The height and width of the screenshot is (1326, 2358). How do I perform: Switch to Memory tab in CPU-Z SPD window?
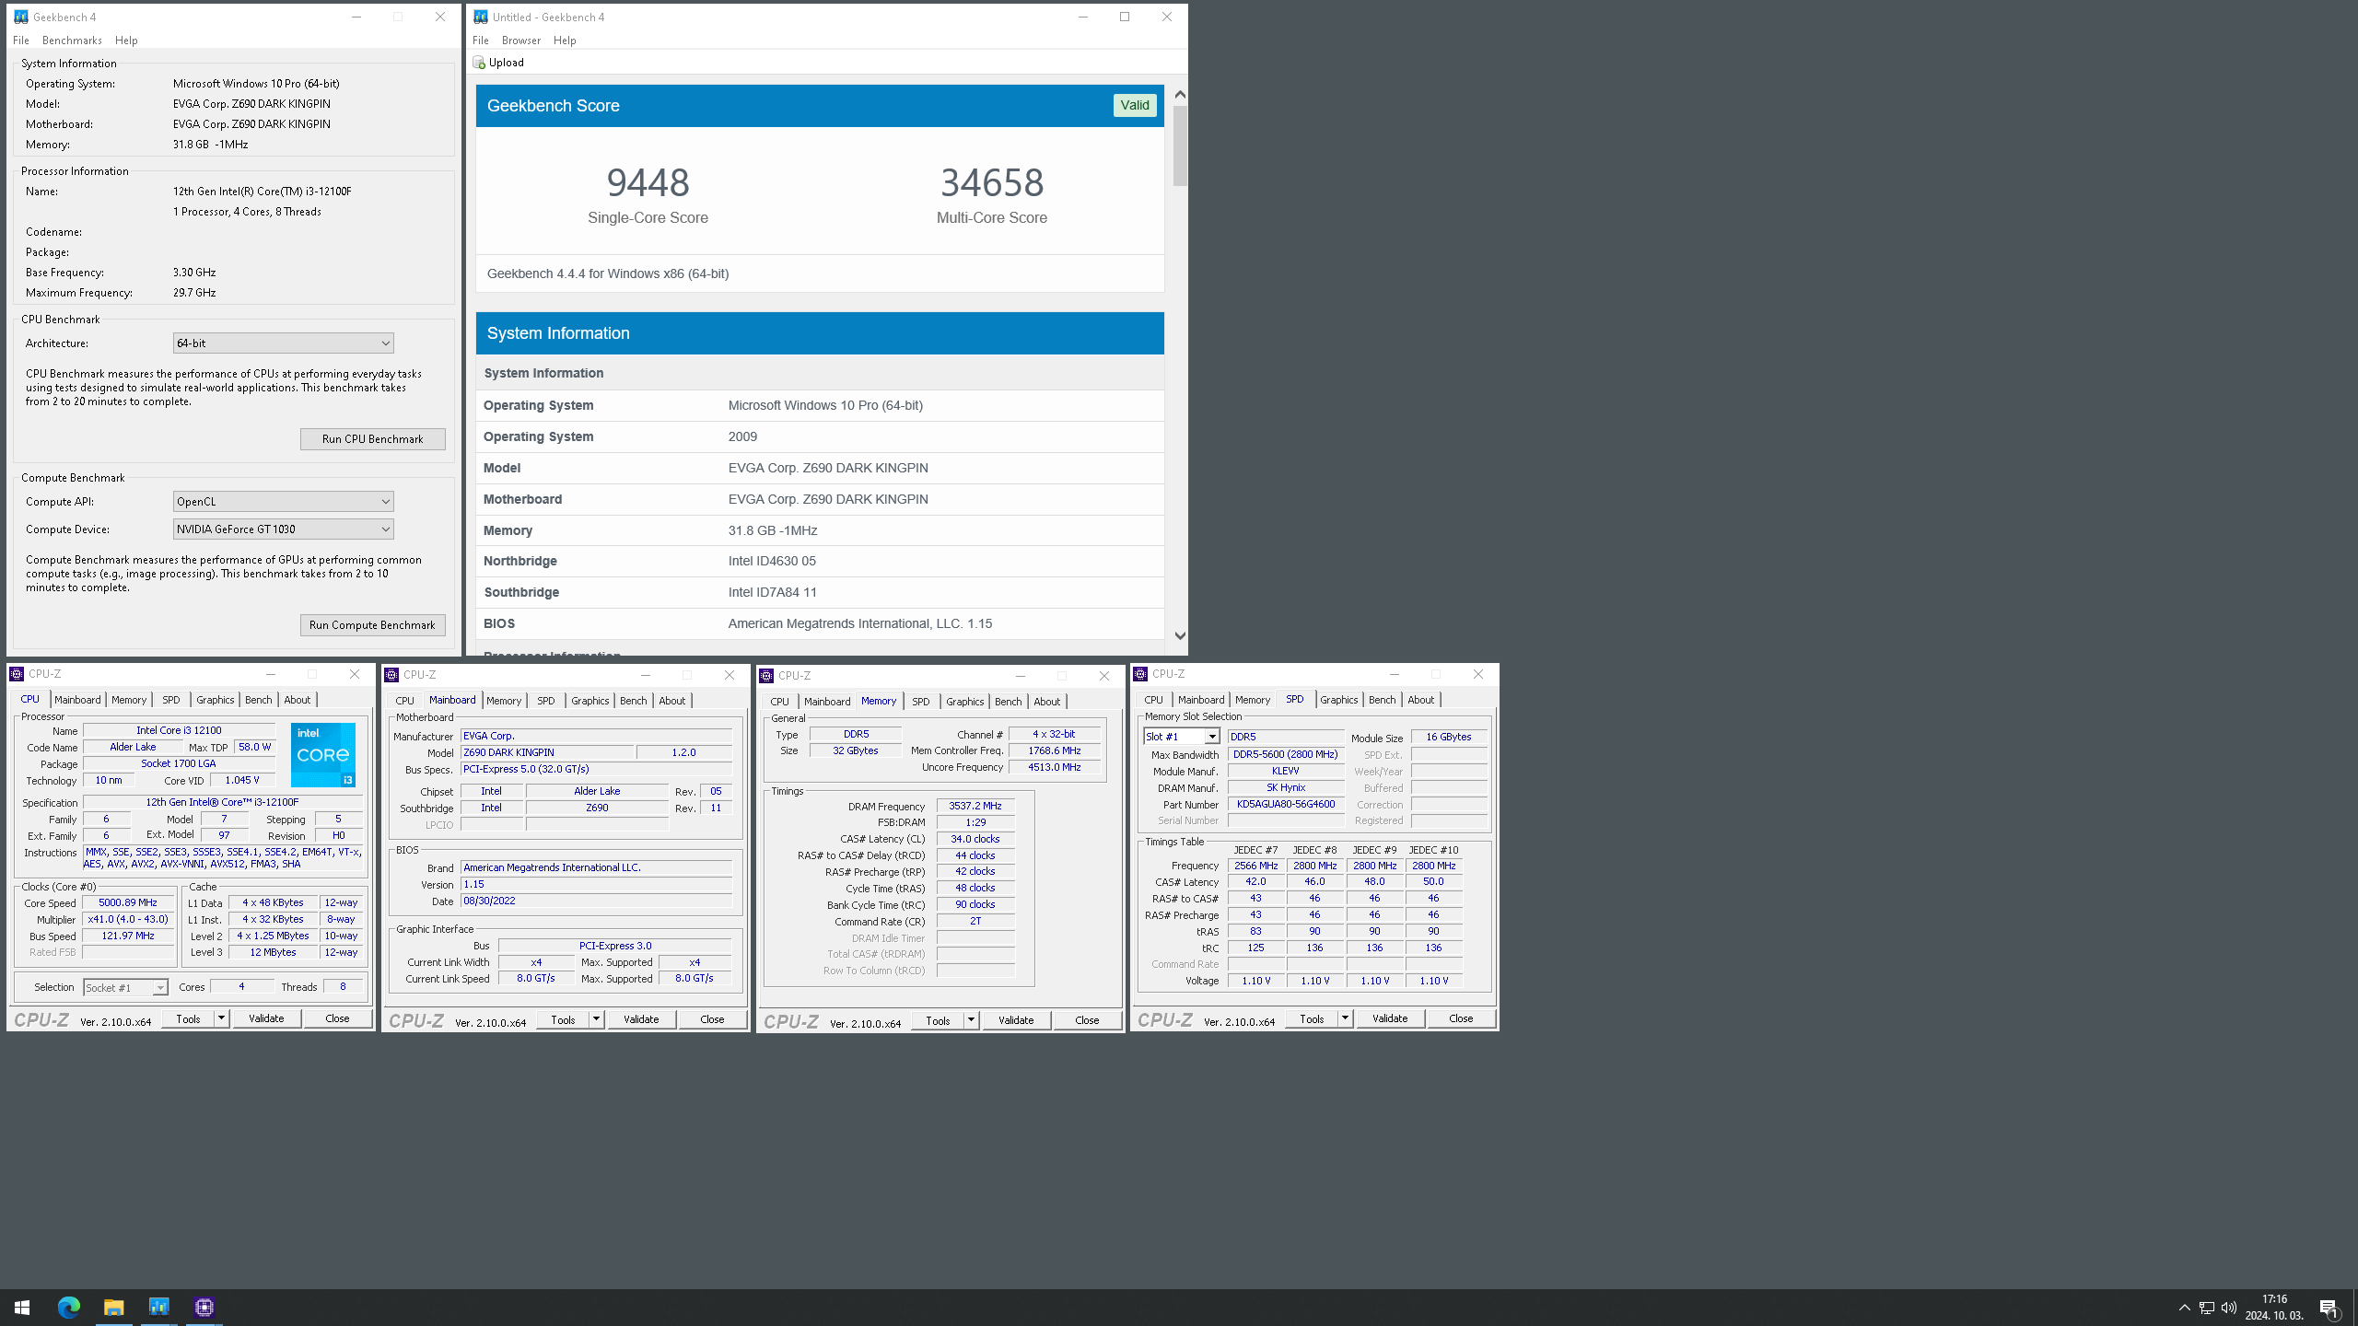[x=1252, y=700]
